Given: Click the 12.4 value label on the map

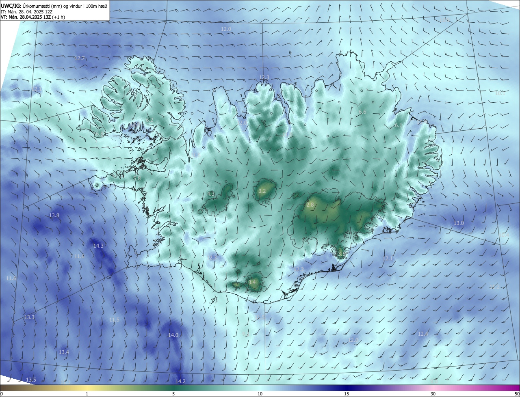Looking at the screenshot, I should [x=423, y=334].
